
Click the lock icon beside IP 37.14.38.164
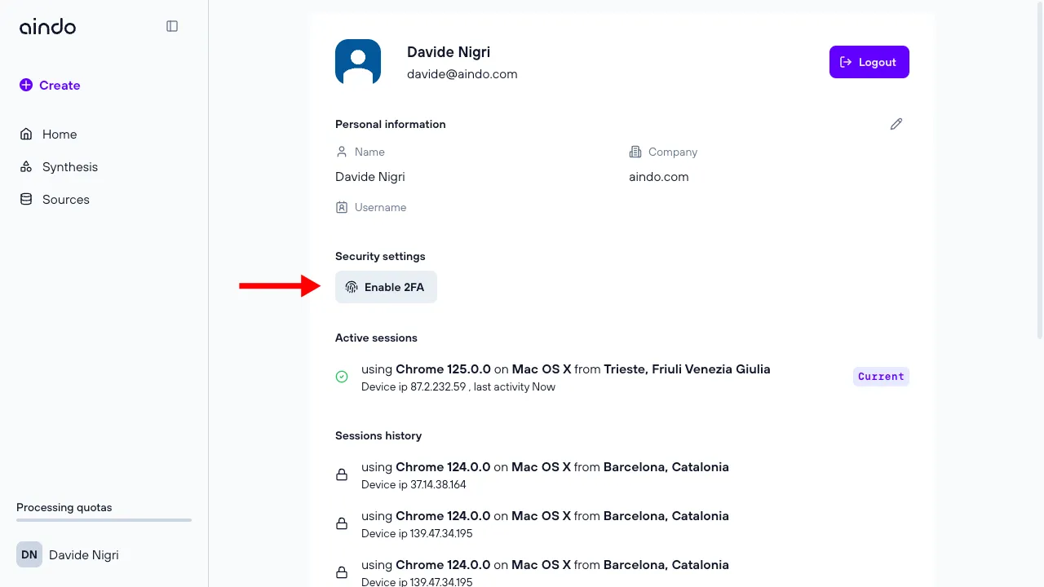(342, 474)
